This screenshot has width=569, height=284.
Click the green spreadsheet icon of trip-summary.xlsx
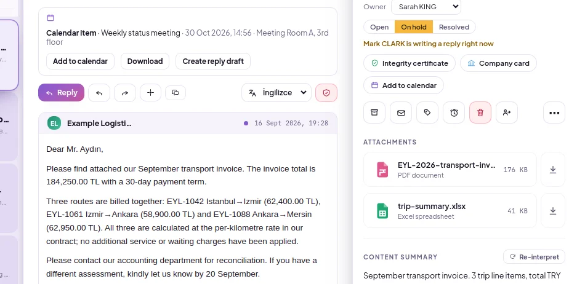point(382,211)
